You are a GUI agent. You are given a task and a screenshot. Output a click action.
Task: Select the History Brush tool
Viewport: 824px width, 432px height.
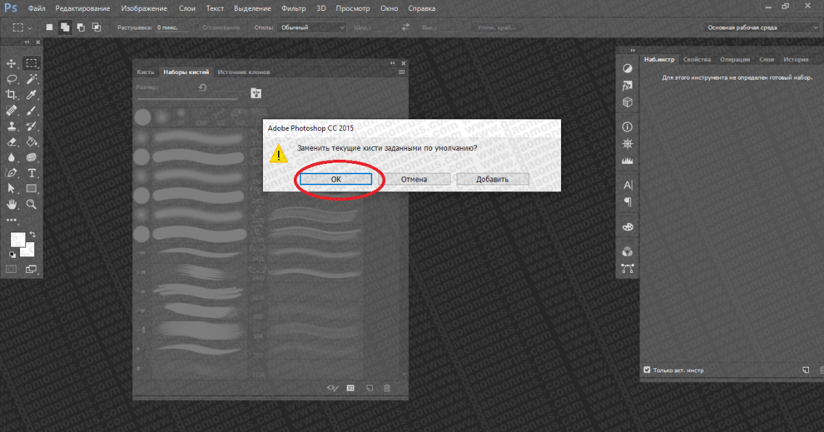[x=32, y=126]
